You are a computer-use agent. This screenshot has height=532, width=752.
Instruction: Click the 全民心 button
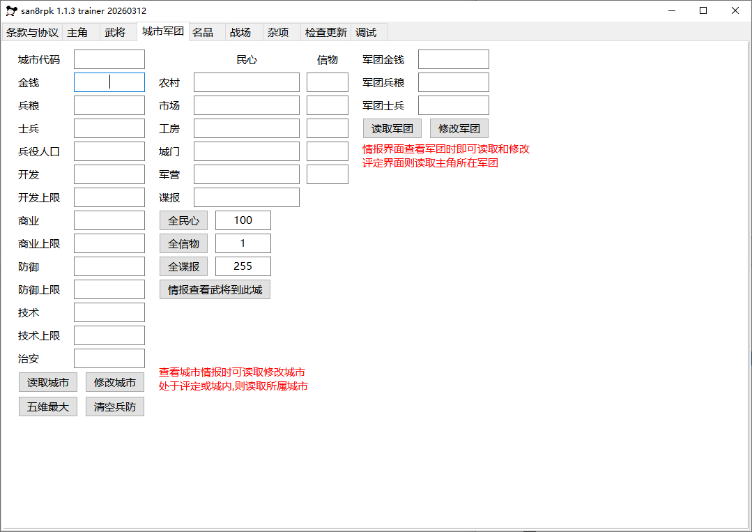tap(183, 221)
